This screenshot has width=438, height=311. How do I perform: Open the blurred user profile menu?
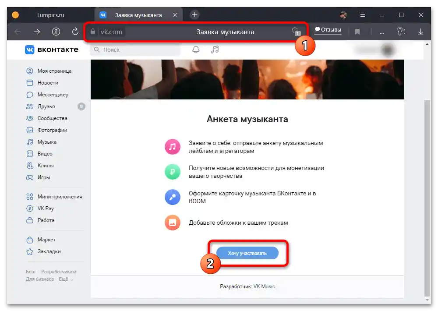coord(375,50)
